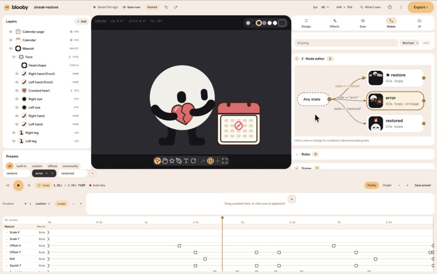Toggle the Loop playback button
Screen dimensions: 437x274
(43, 185)
